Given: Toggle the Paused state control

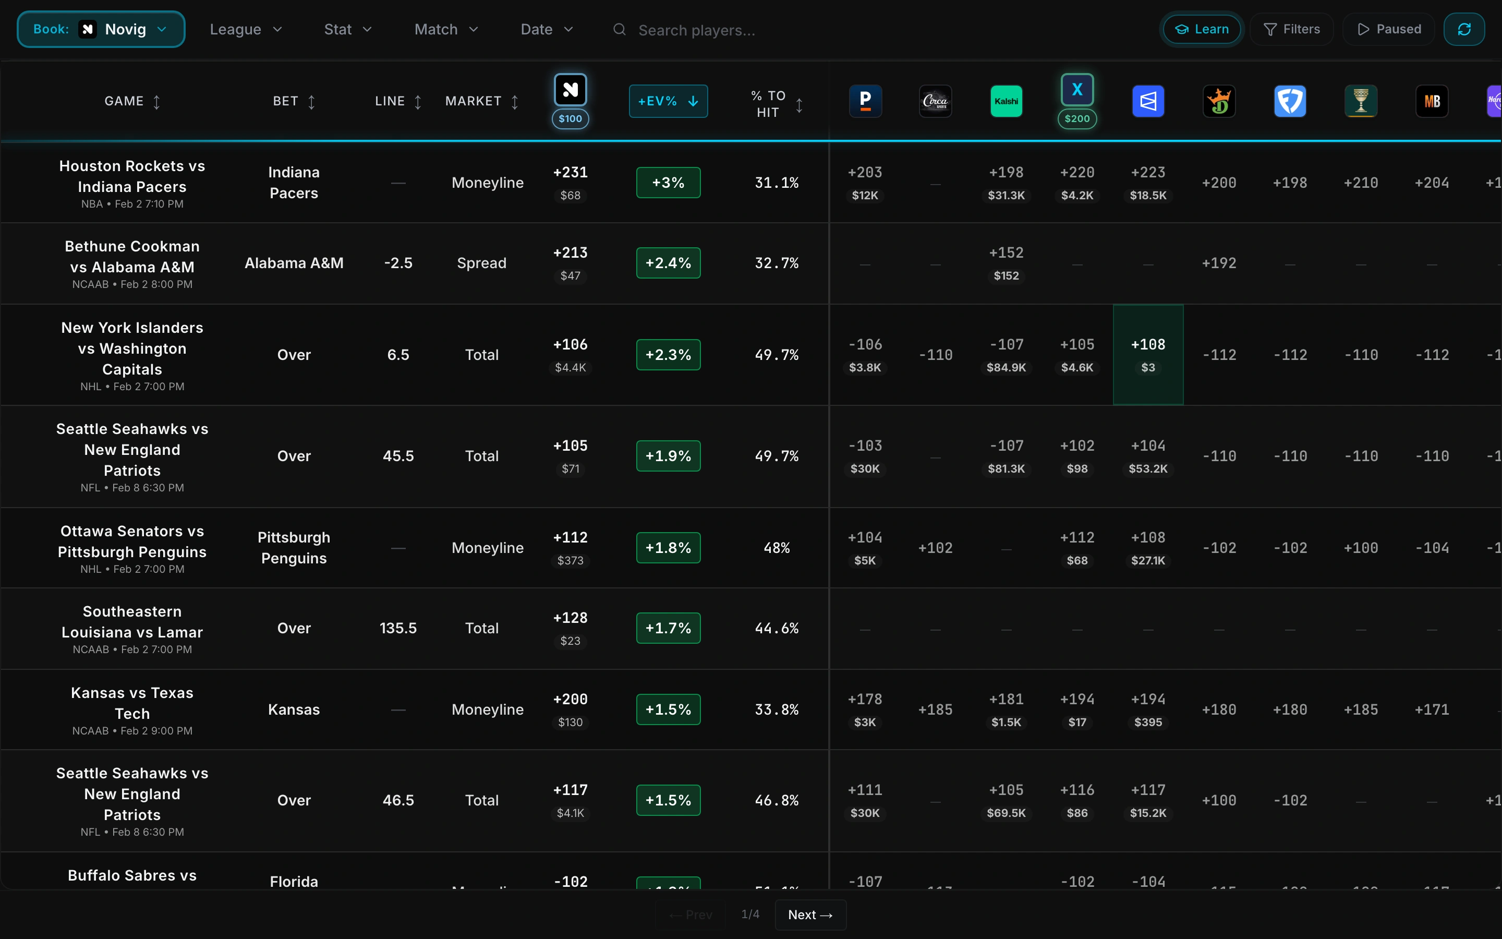Looking at the screenshot, I should click(1388, 29).
